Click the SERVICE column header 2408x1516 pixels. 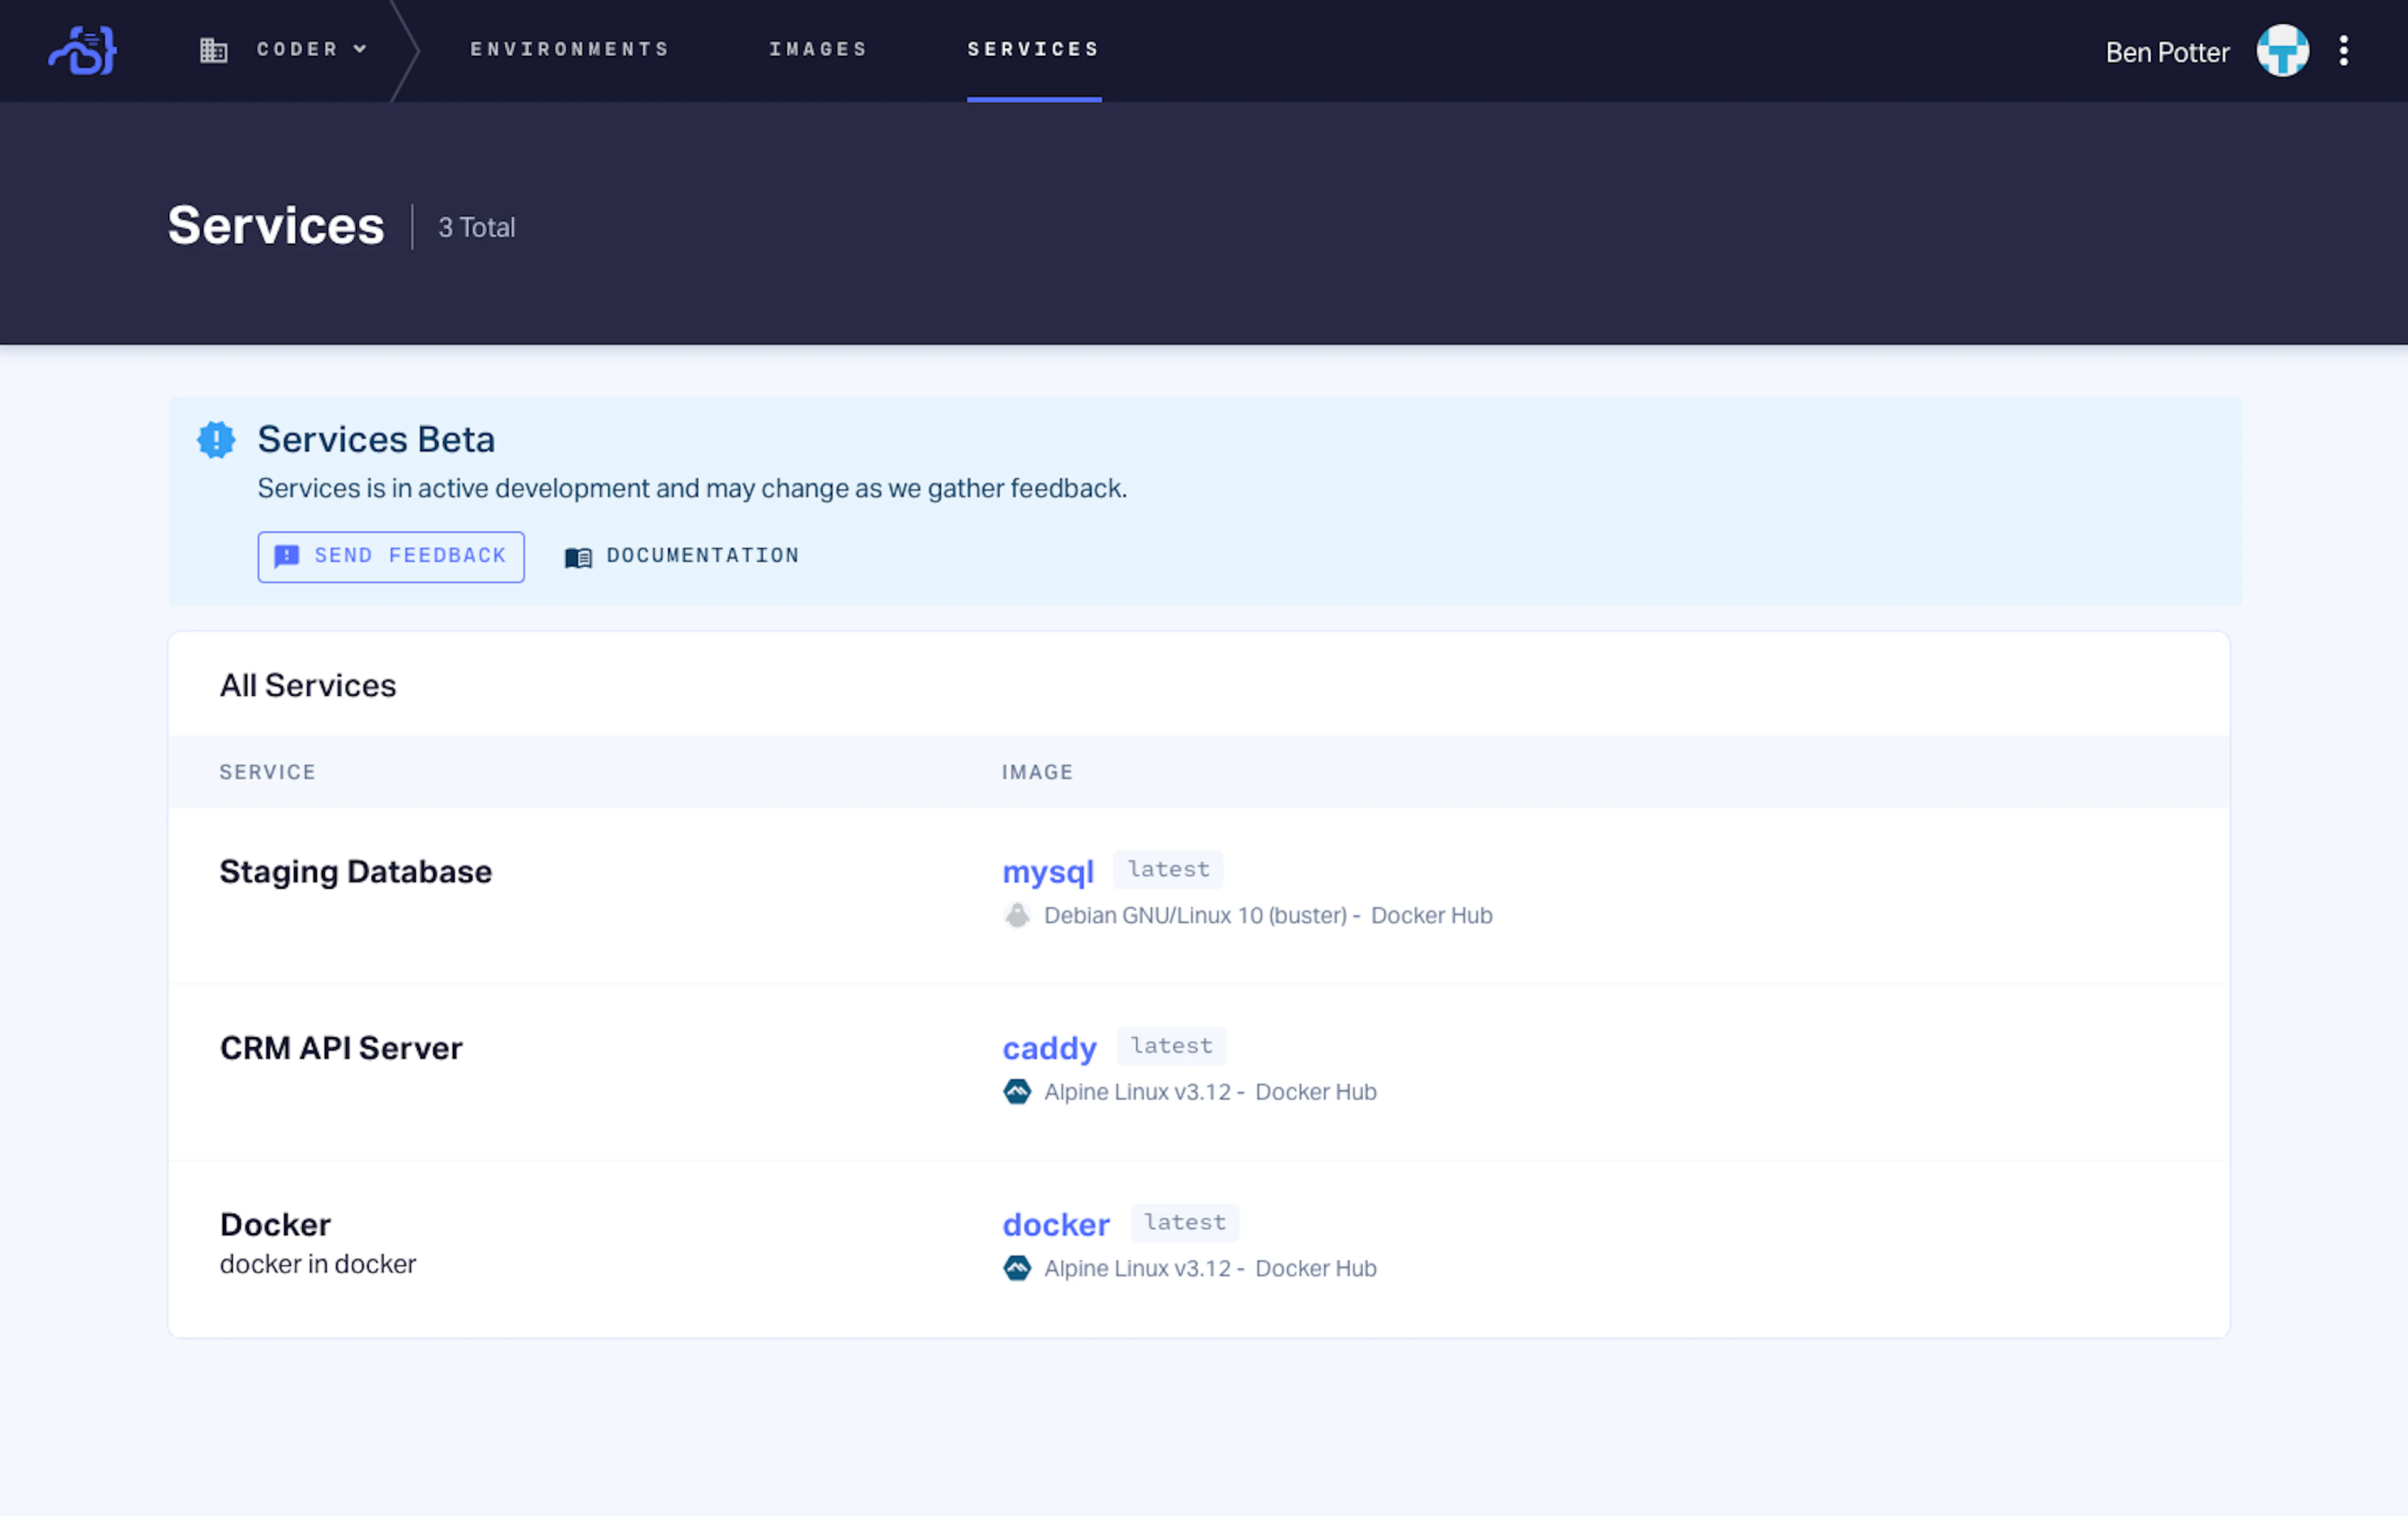[268, 773]
